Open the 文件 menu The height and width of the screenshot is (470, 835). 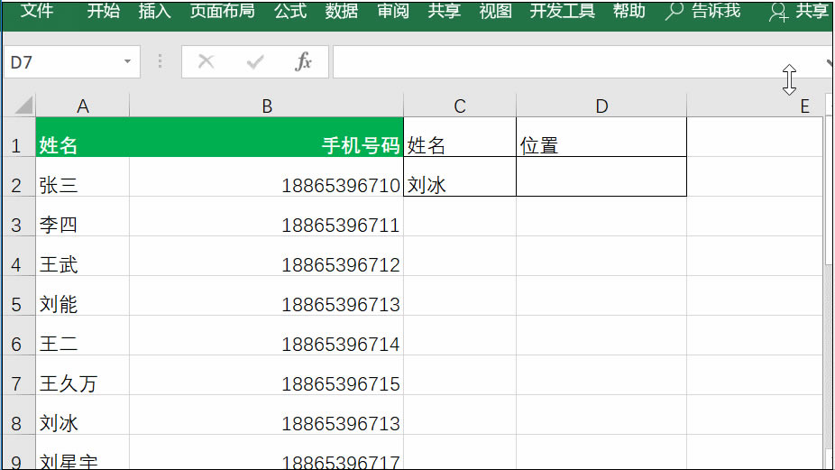pyautogui.click(x=37, y=11)
